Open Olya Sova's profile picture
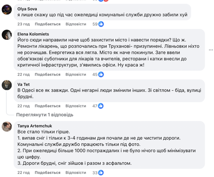 click(x=7, y=10)
